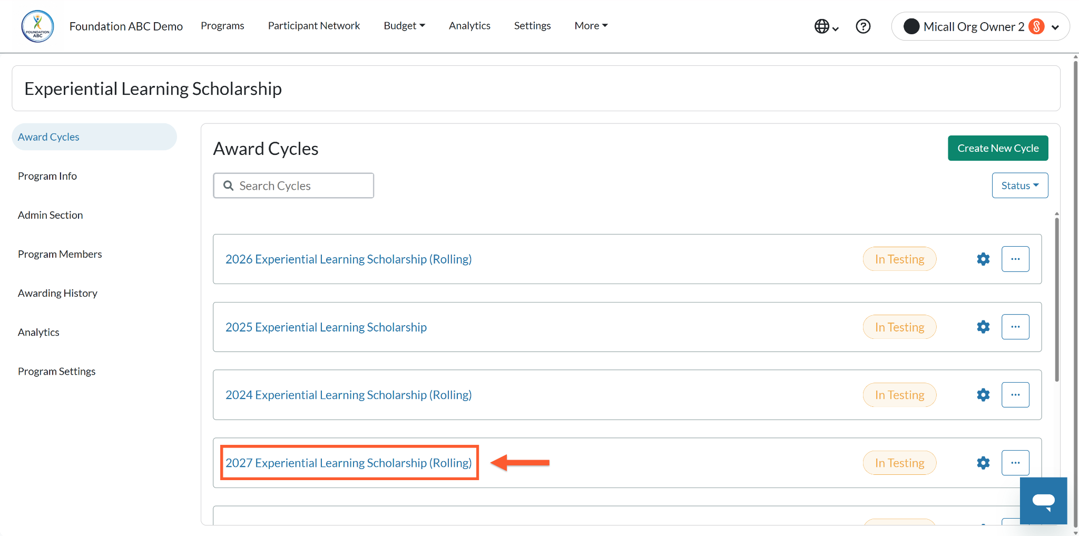The image size is (1079, 536).
Task: Click the award cycles list scrollbar
Action: [x=1057, y=299]
